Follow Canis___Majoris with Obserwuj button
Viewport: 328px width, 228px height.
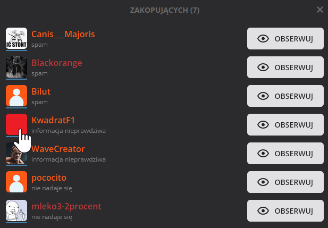tap(285, 39)
